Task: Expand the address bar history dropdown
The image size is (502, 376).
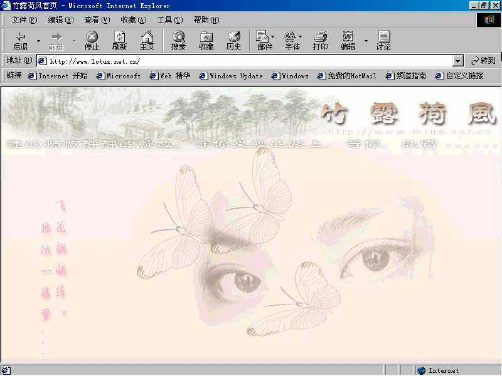Action: [x=459, y=61]
